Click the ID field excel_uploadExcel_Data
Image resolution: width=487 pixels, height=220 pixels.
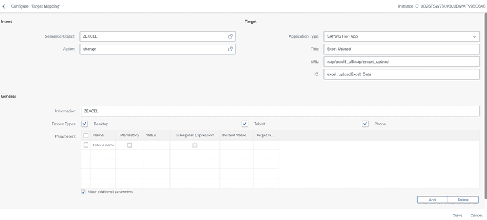[x=402, y=75]
